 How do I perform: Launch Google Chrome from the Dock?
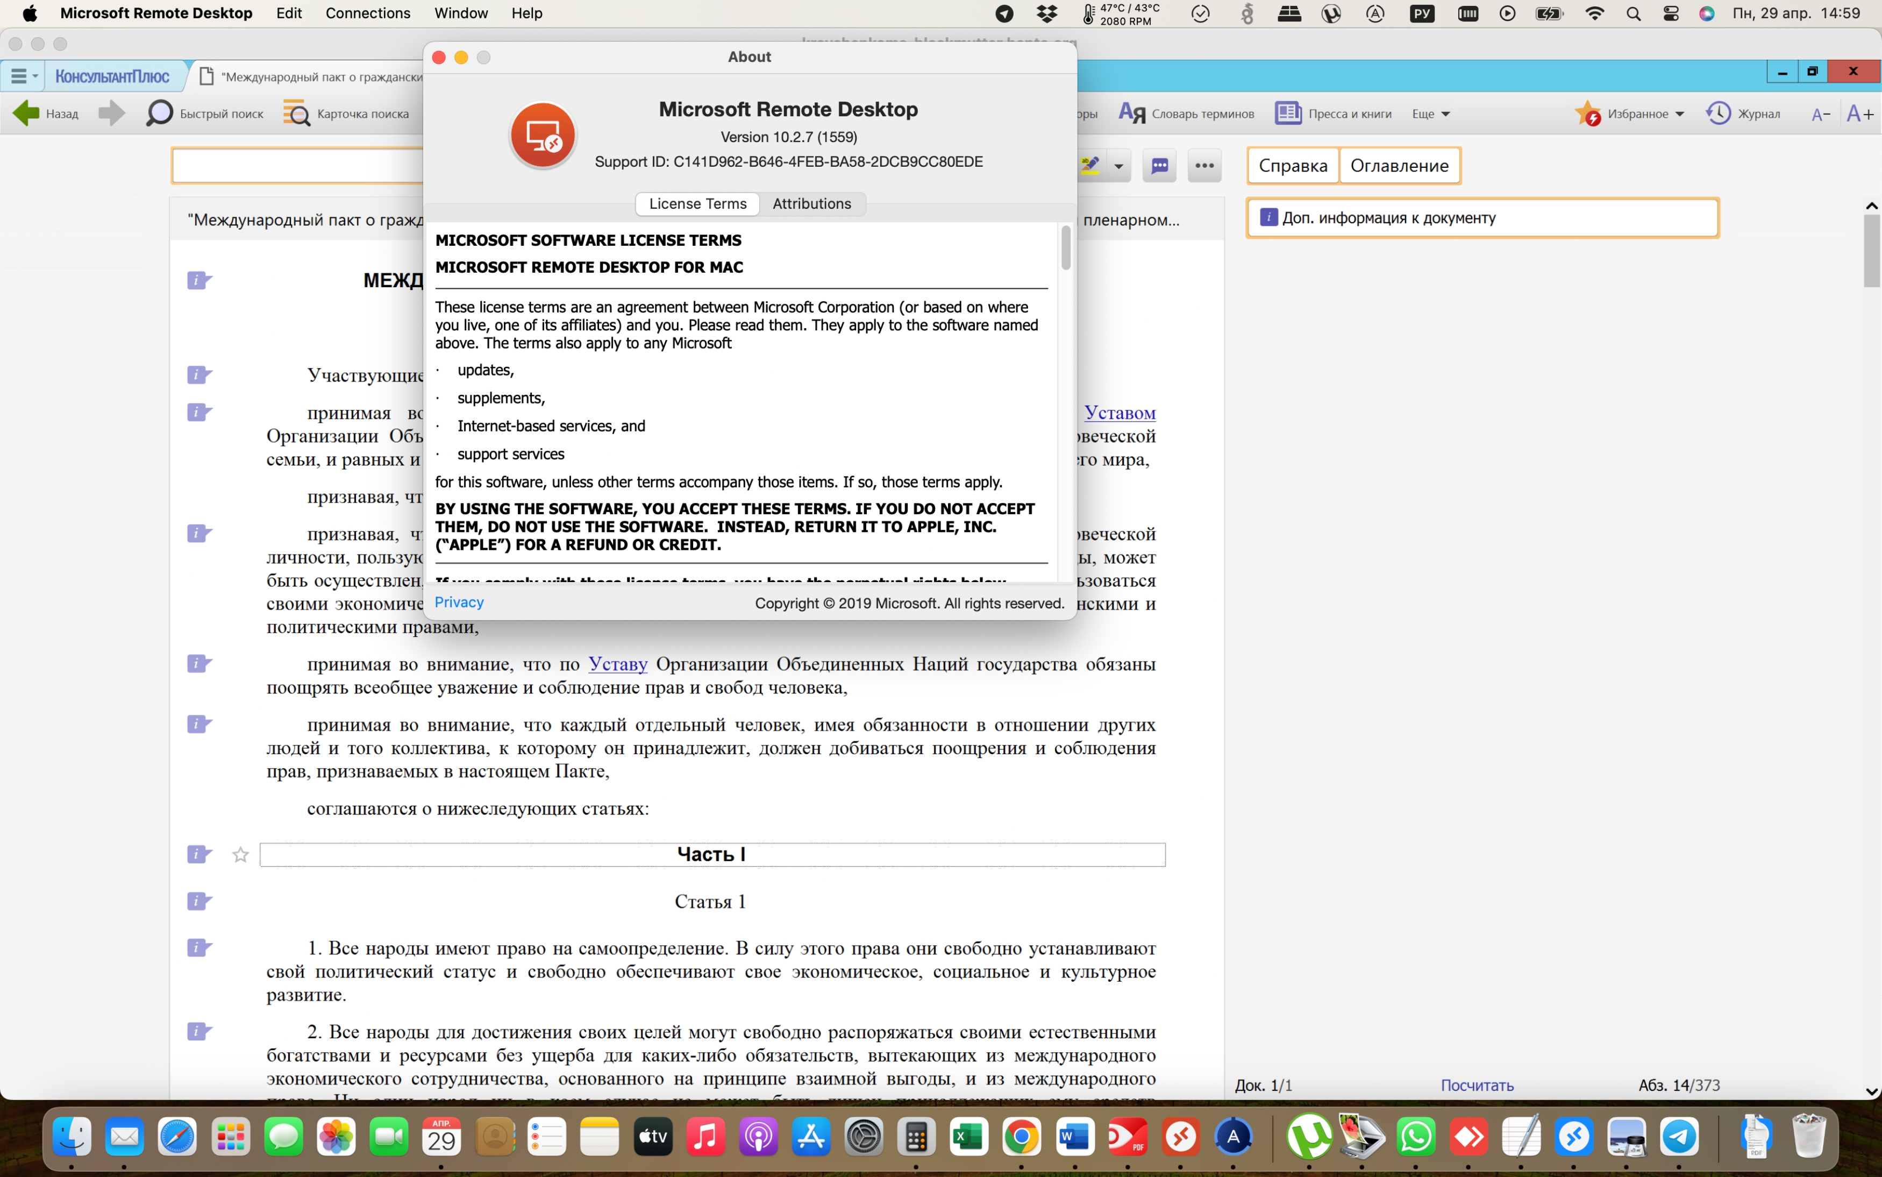1022,1137
